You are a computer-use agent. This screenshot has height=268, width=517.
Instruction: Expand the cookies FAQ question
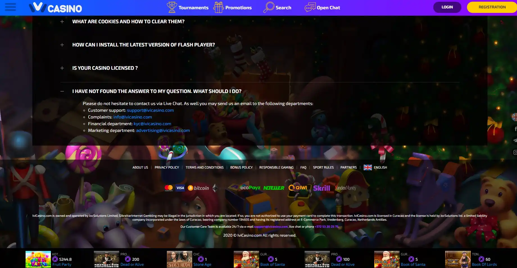[x=128, y=22]
